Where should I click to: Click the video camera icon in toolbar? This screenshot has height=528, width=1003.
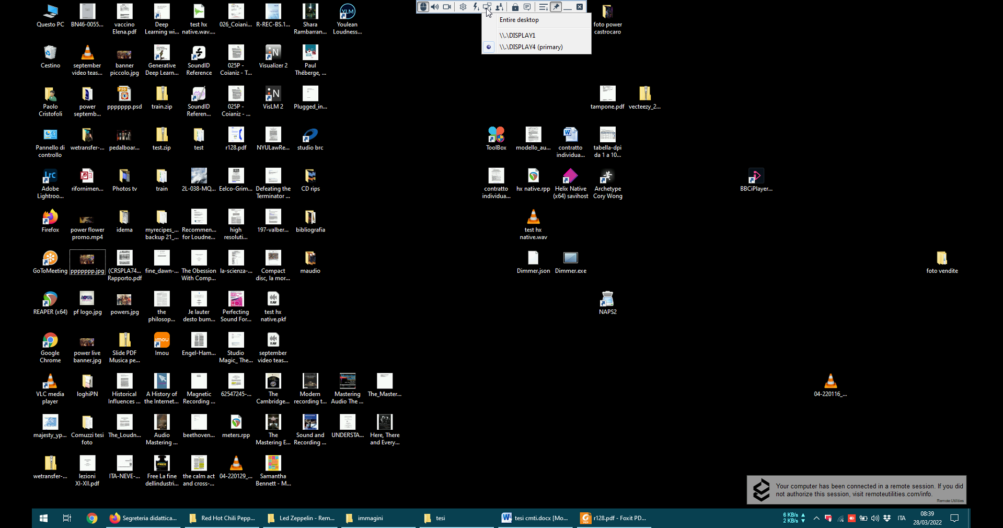click(x=447, y=7)
